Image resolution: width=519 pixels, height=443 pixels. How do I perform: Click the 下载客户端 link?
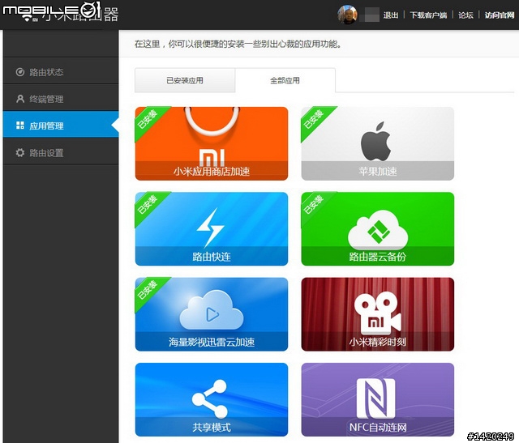(x=428, y=15)
